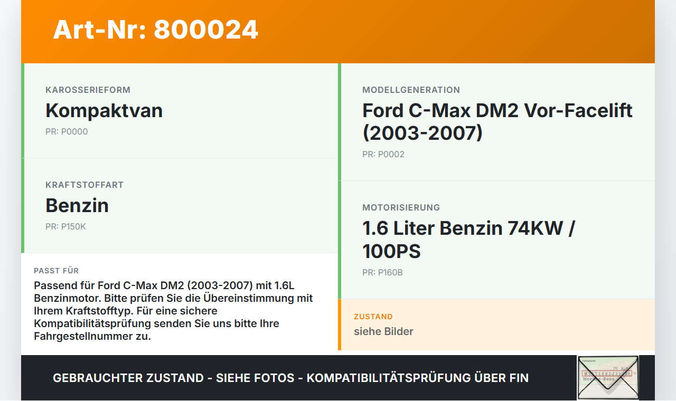Click the PASST FÜR label

[x=57, y=271]
